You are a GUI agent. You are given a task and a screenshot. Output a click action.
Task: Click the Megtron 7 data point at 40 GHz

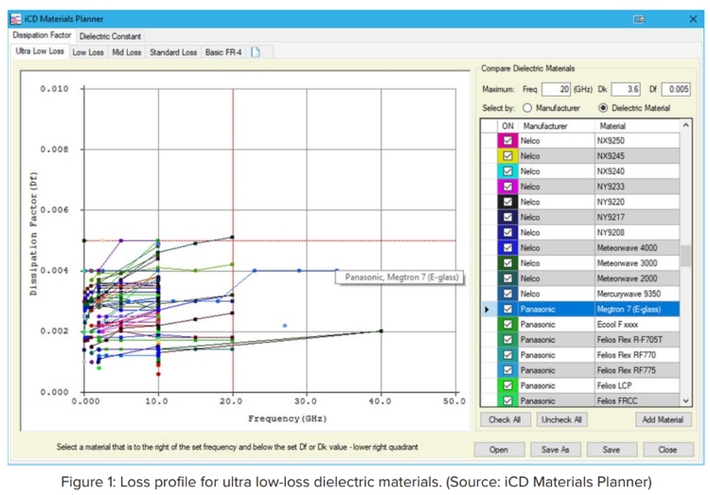point(382,331)
